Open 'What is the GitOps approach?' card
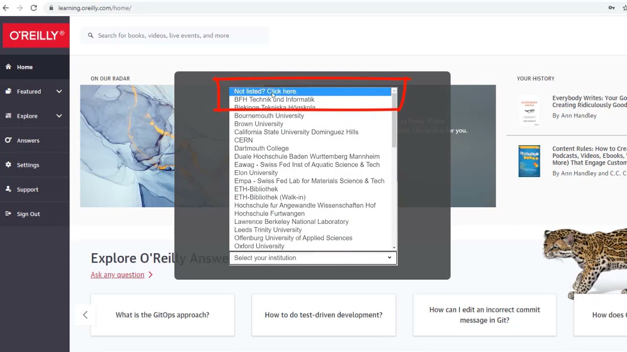The height and width of the screenshot is (352, 627). tap(163, 315)
